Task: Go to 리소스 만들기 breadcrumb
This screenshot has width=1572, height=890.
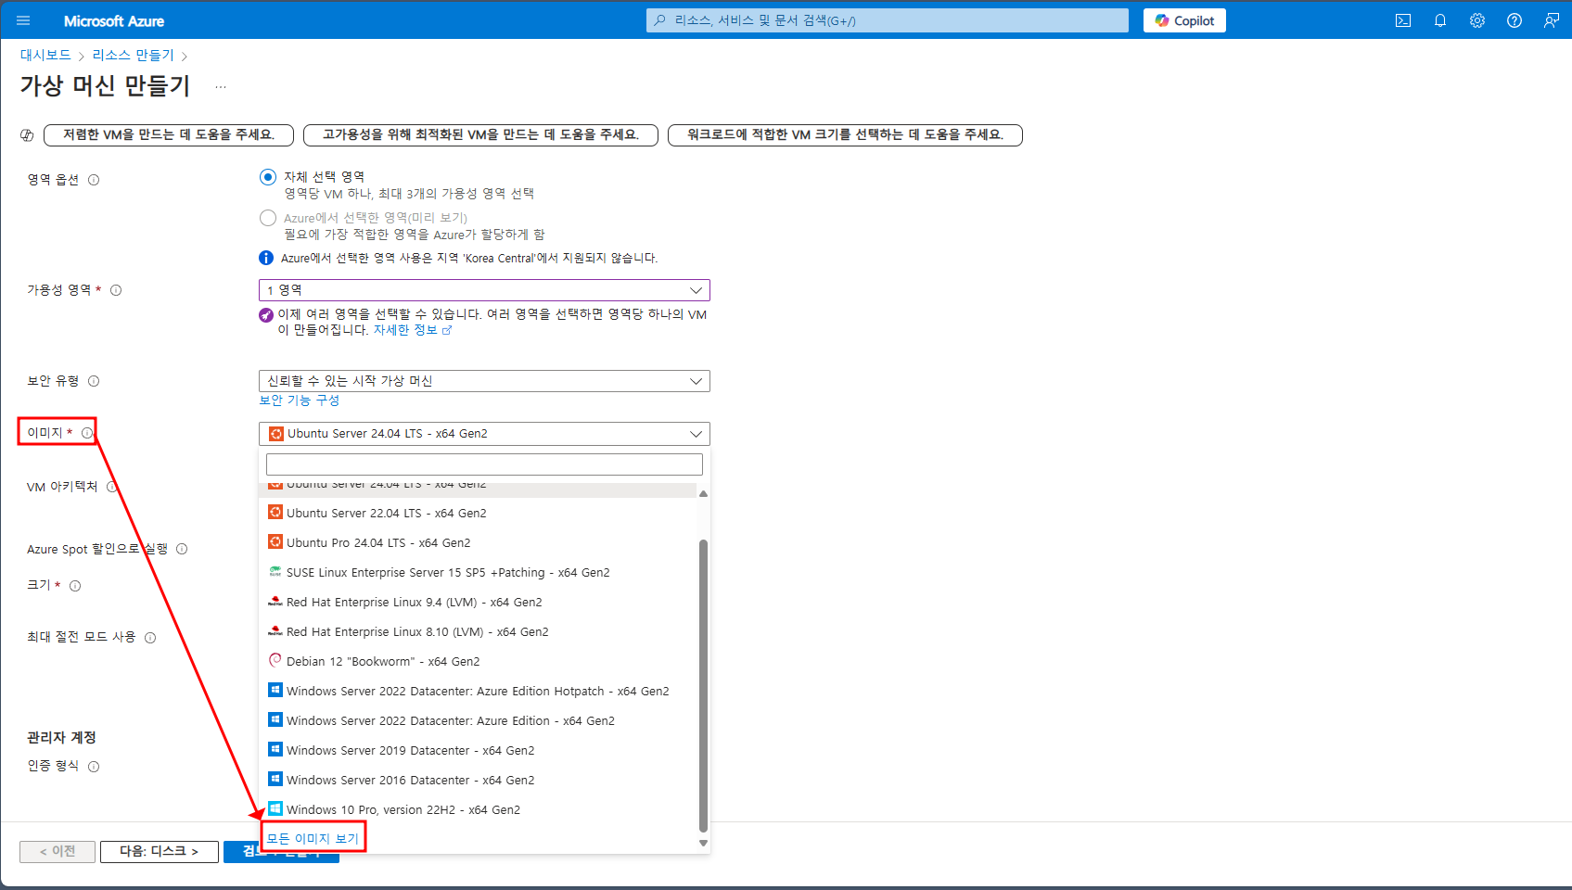Action: 133,56
